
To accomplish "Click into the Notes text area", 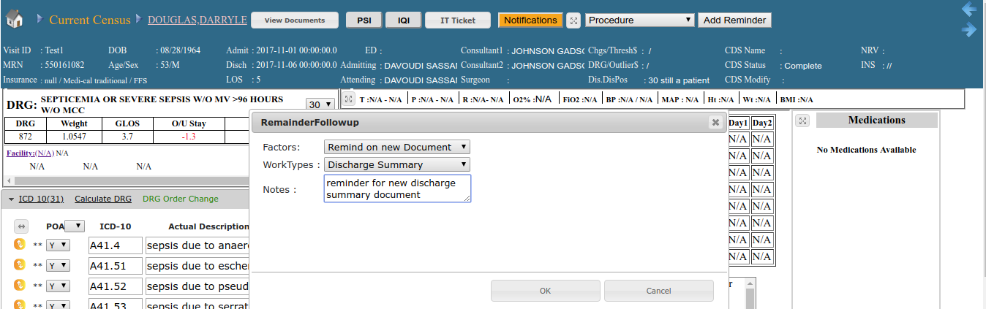I will pos(397,188).
